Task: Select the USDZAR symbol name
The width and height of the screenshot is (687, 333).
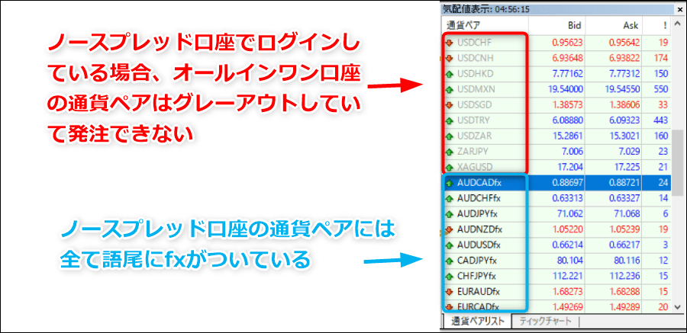Action: click(473, 136)
